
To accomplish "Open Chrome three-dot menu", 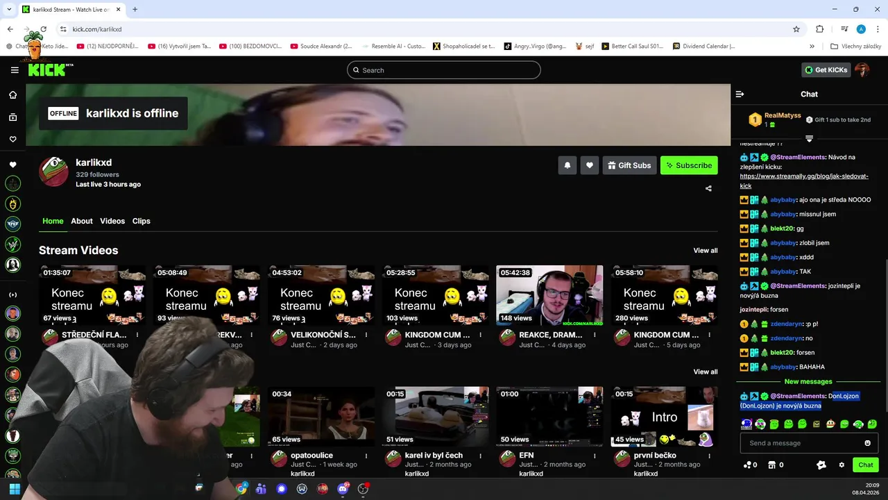I will coord(878,29).
